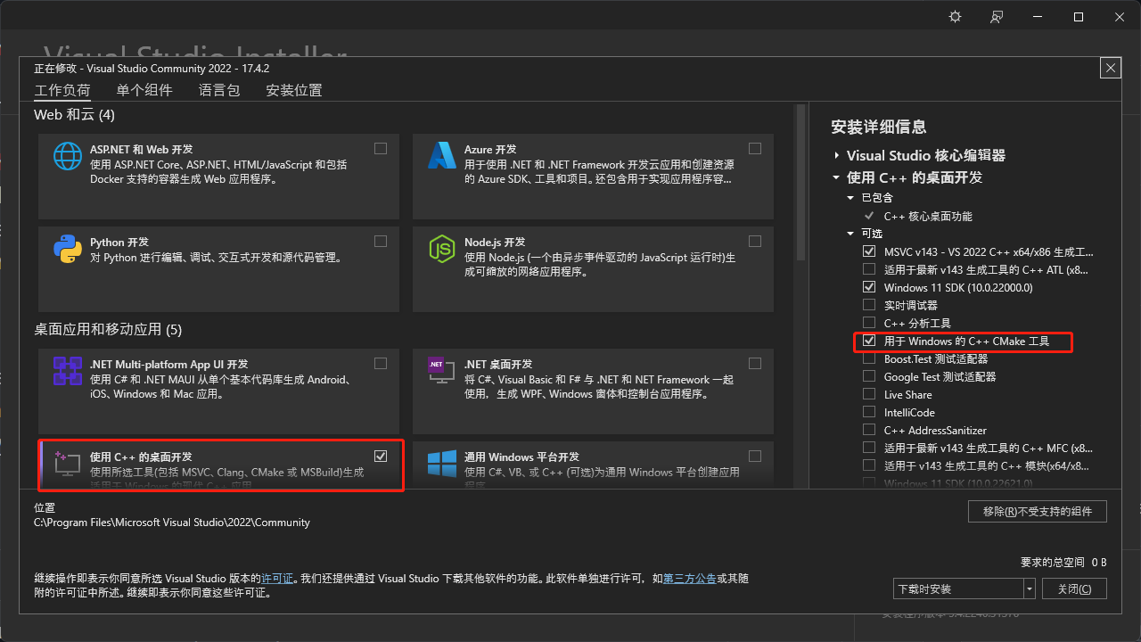This screenshot has width=1141, height=642.
Task: Uncheck 用于 Windows 的 C++ CMake 工具
Action: coord(869,340)
